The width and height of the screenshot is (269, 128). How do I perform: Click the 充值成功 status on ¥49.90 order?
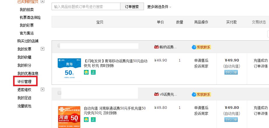[261, 60]
